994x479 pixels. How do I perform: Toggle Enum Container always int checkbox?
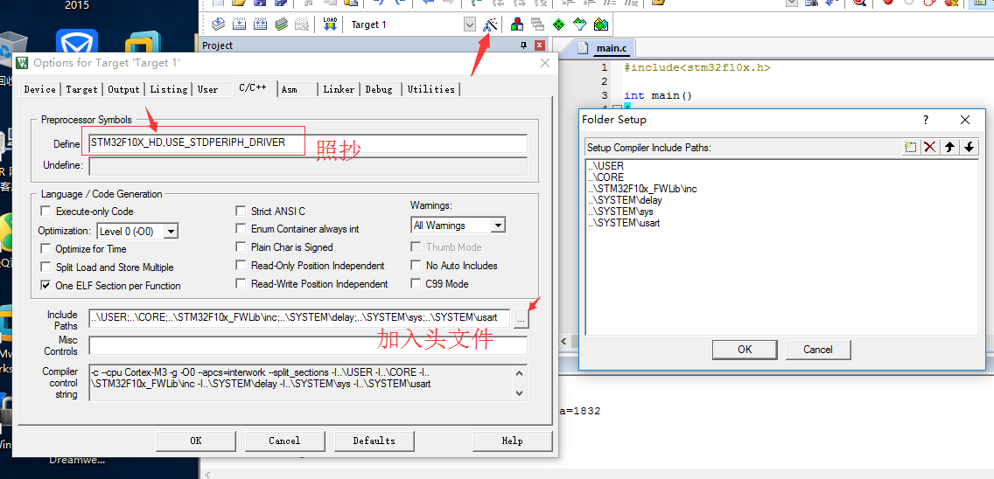click(x=241, y=229)
